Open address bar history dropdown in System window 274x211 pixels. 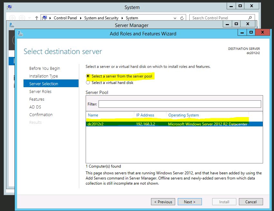(x=175, y=18)
